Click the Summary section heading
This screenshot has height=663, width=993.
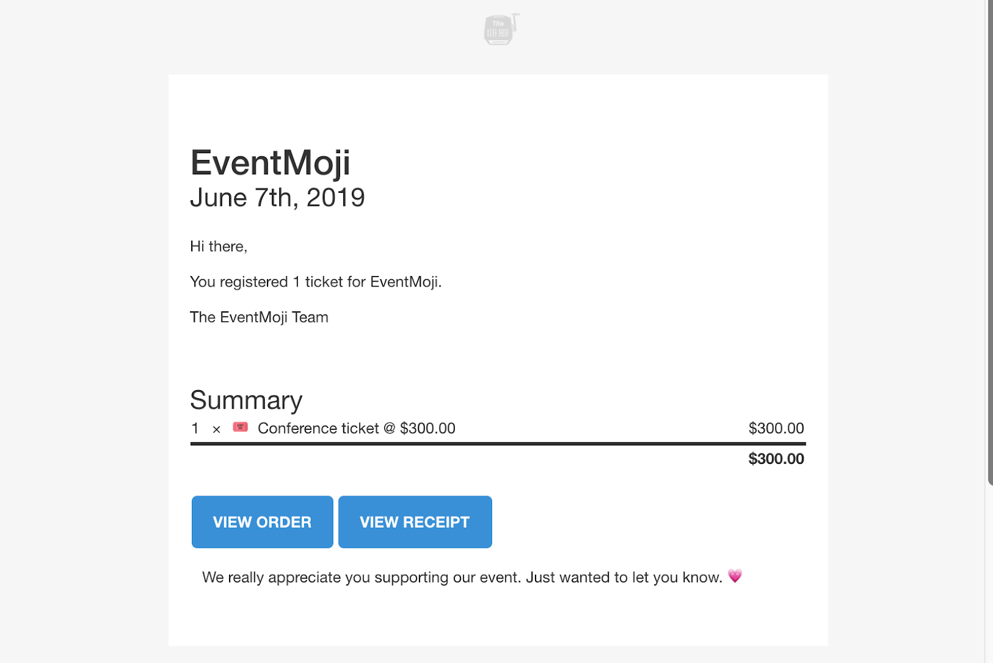coord(246,400)
